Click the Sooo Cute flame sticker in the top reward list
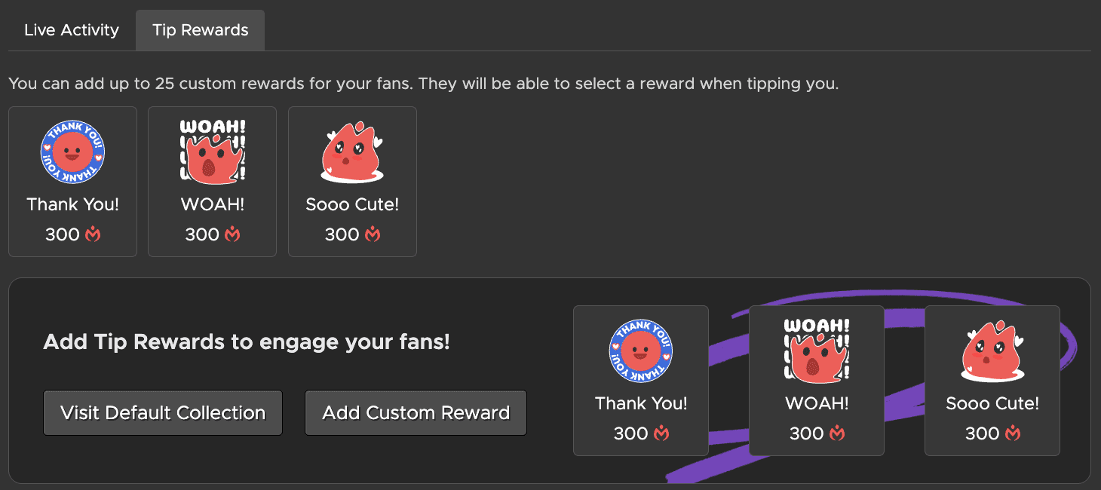 [x=352, y=152]
